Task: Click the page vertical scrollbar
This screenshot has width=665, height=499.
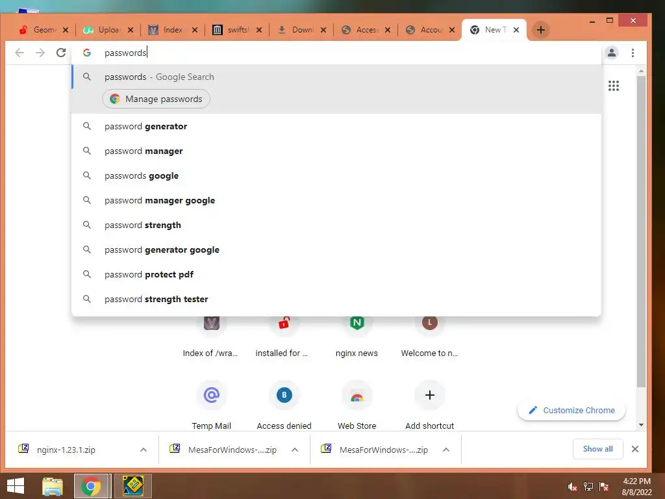Action: pyautogui.click(x=641, y=231)
